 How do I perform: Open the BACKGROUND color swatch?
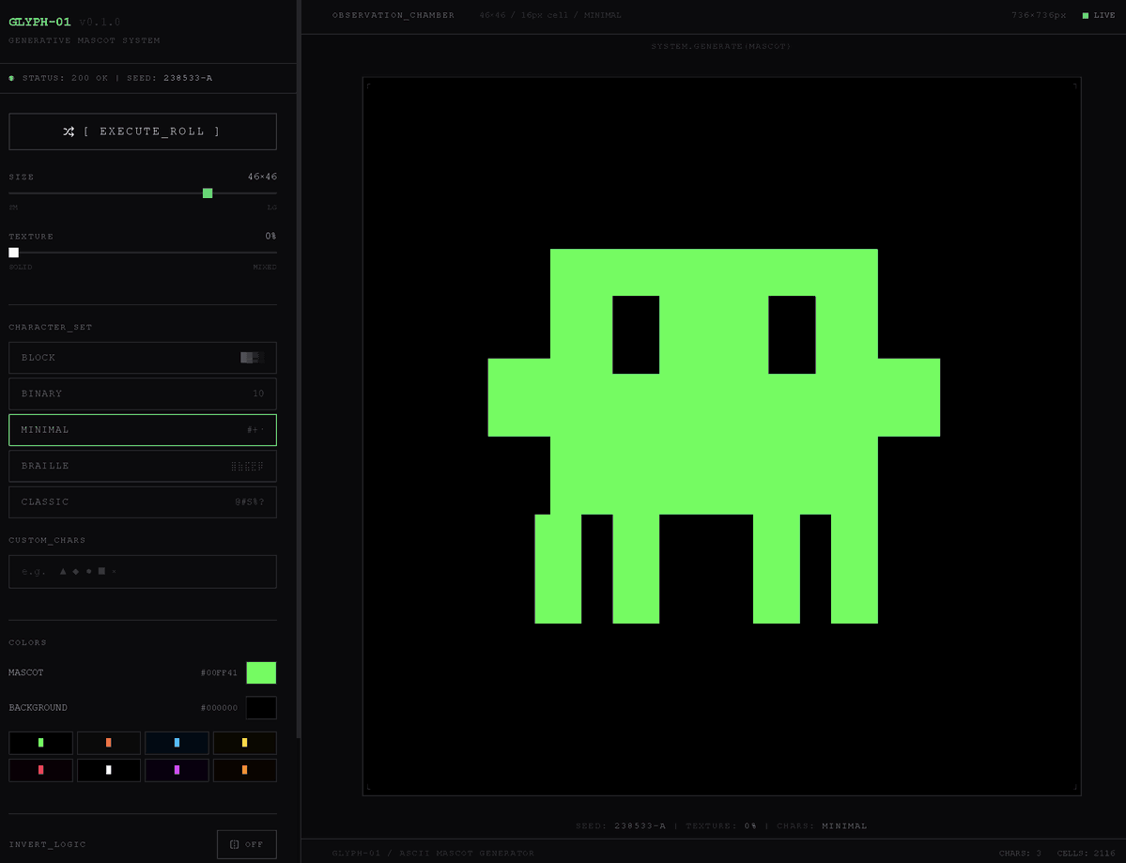pyautogui.click(x=261, y=708)
